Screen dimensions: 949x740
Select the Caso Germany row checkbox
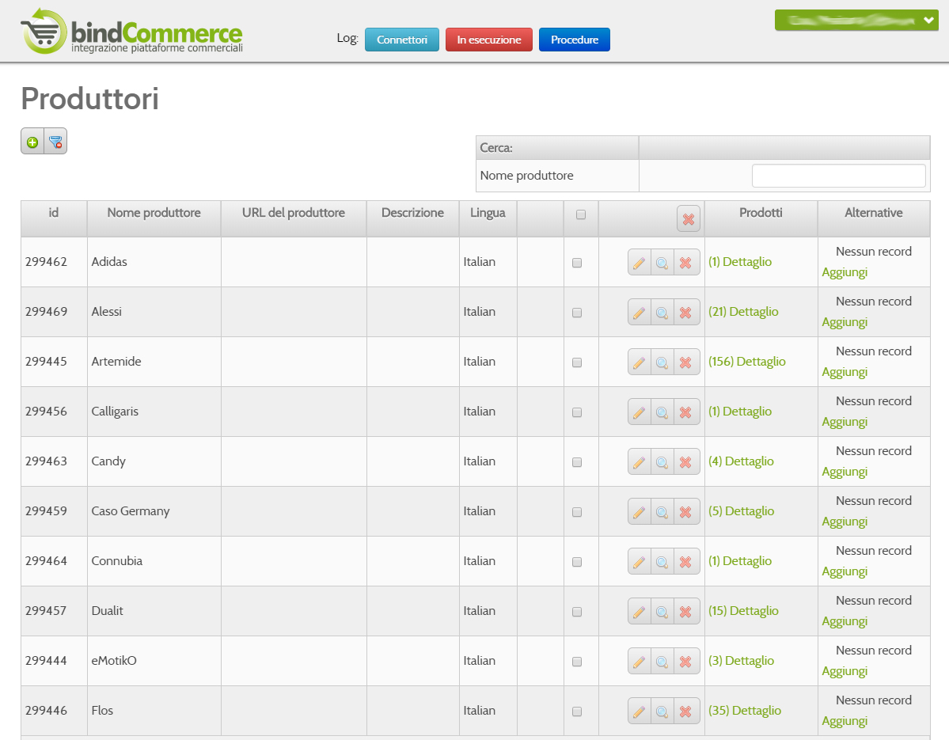pyautogui.click(x=577, y=512)
